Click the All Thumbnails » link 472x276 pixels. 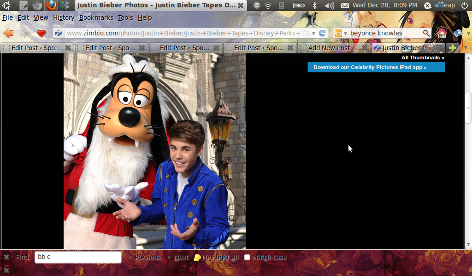pos(423,57)
